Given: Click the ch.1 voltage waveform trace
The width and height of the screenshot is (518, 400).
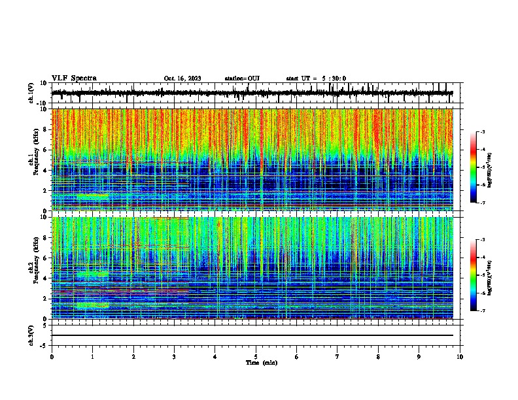Looking at the screenshot, I should tap(252, 93).
